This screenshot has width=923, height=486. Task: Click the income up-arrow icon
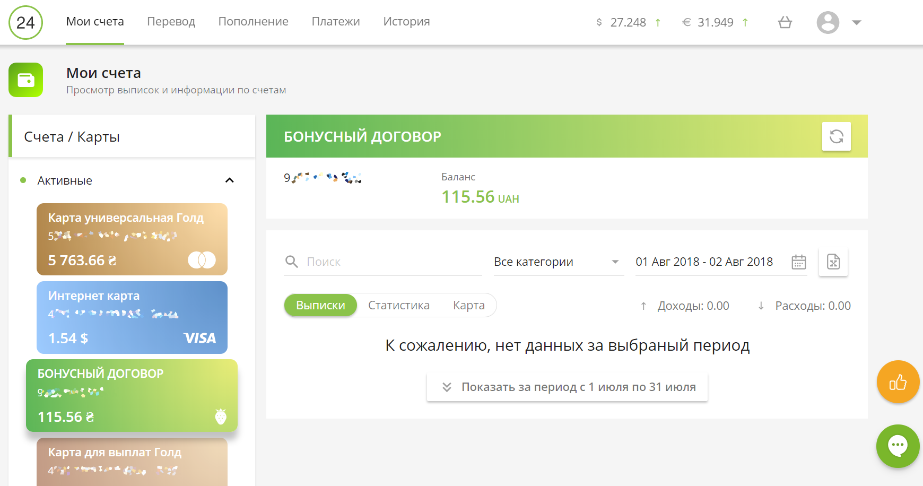coord(643,306)
